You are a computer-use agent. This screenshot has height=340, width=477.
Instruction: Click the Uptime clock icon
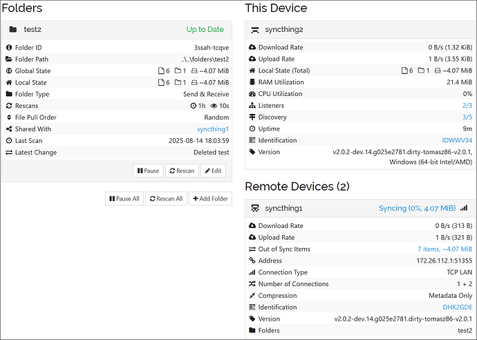click(252, 129)
